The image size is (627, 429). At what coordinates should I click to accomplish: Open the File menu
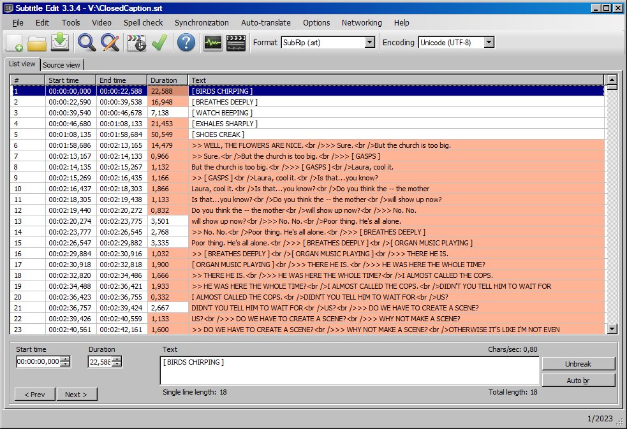point(18,23)
